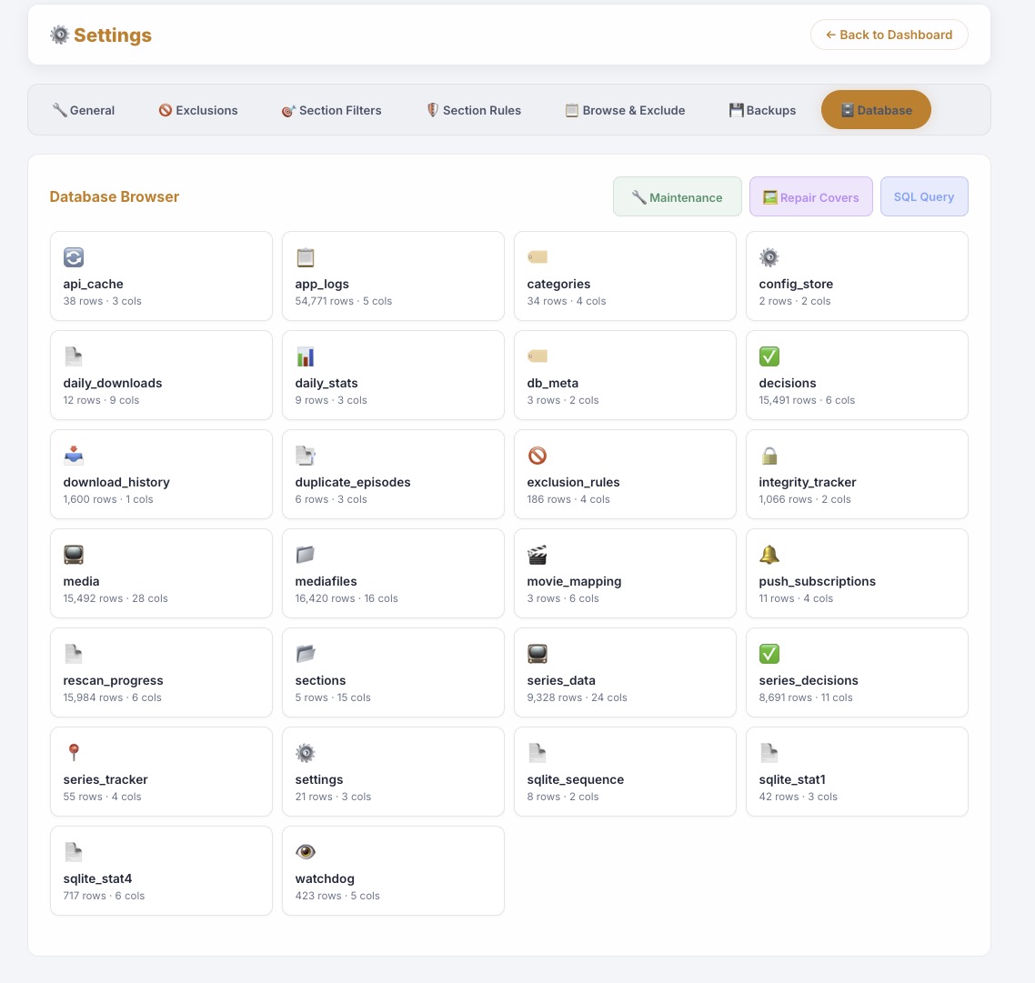
Task: Open the Exclusions tab
Action: (198, 110)
